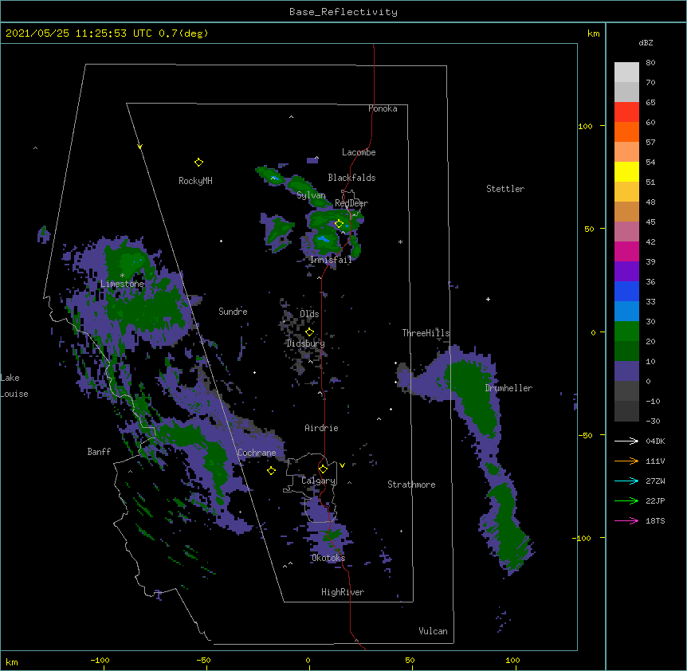Click the 18TS legend text
The image size is (687, 671).
[x=655, y=520]
